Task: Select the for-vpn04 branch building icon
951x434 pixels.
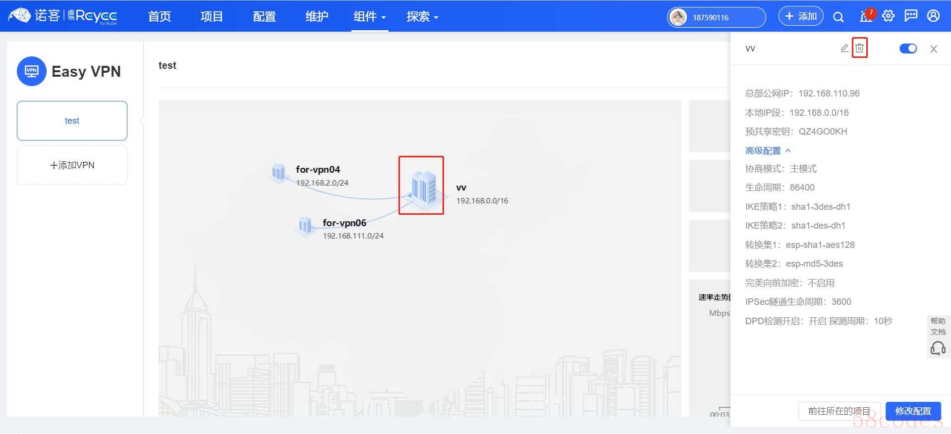Action: coord(278,173)
